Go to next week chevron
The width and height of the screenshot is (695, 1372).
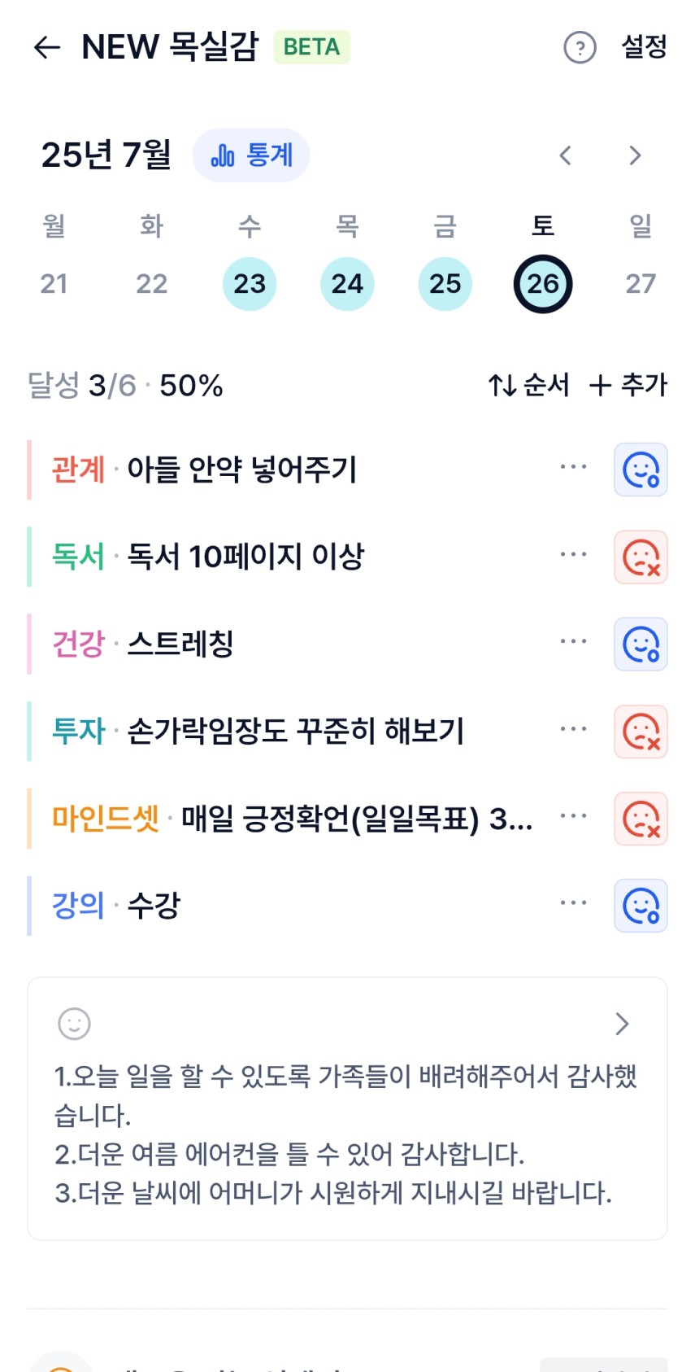click(x=635, y=155)
